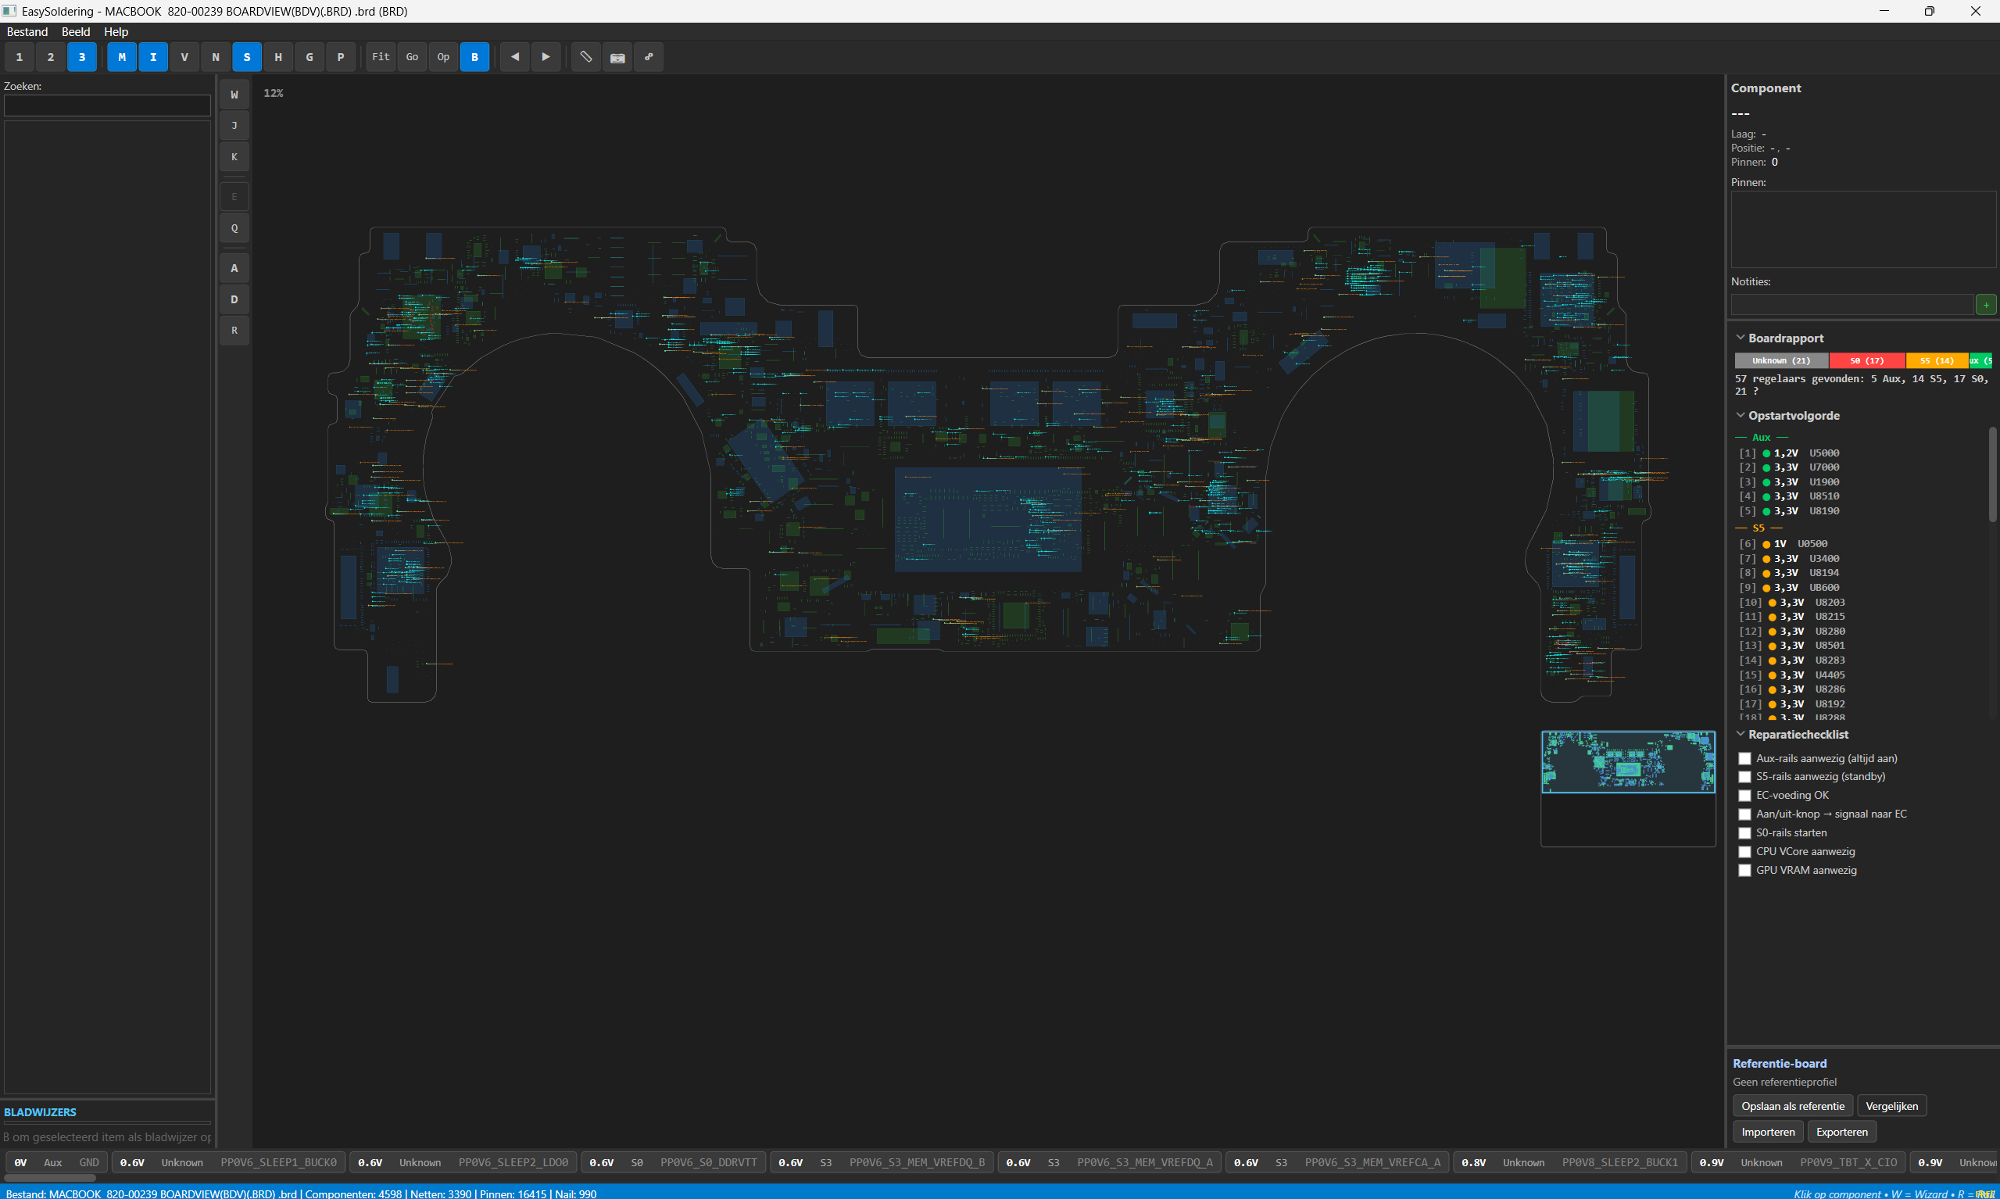Open the Bestand menu
2000x1199 pixels.
click(27, 31)
